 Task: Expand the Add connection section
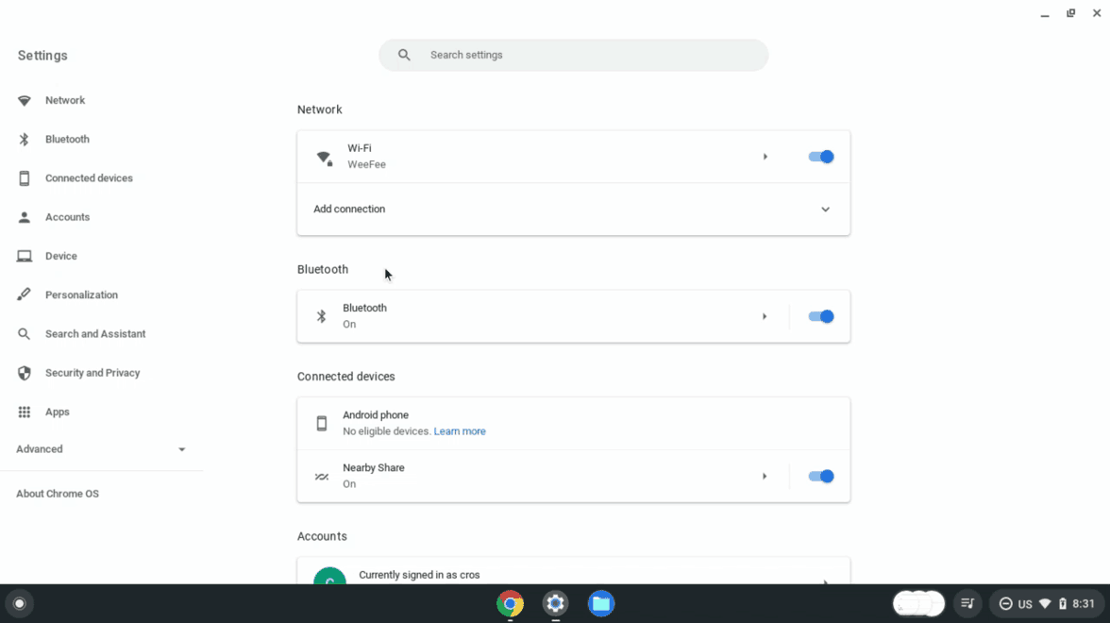pos(825,209)
